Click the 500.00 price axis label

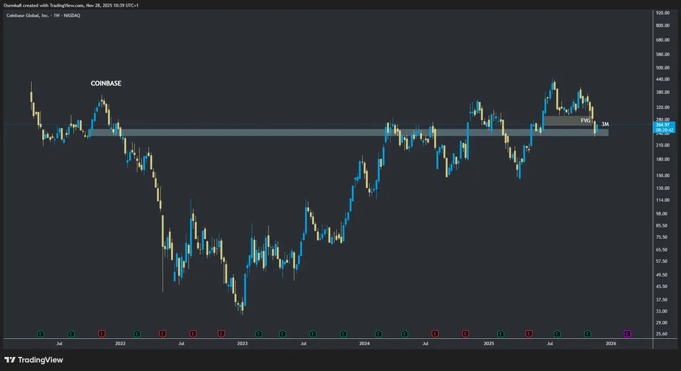coord(663,67)
